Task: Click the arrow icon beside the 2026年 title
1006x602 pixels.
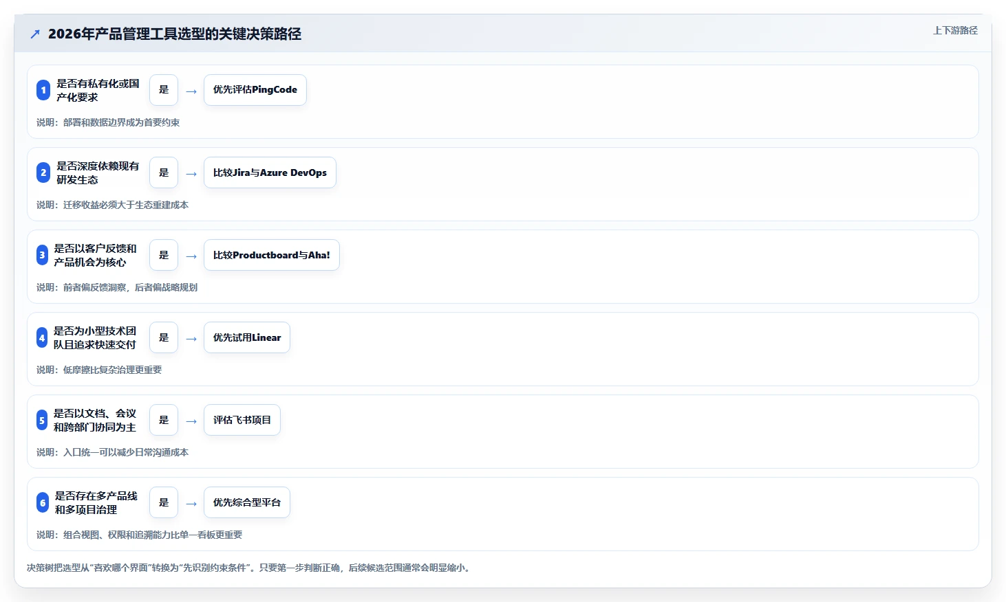Action: 35,34
